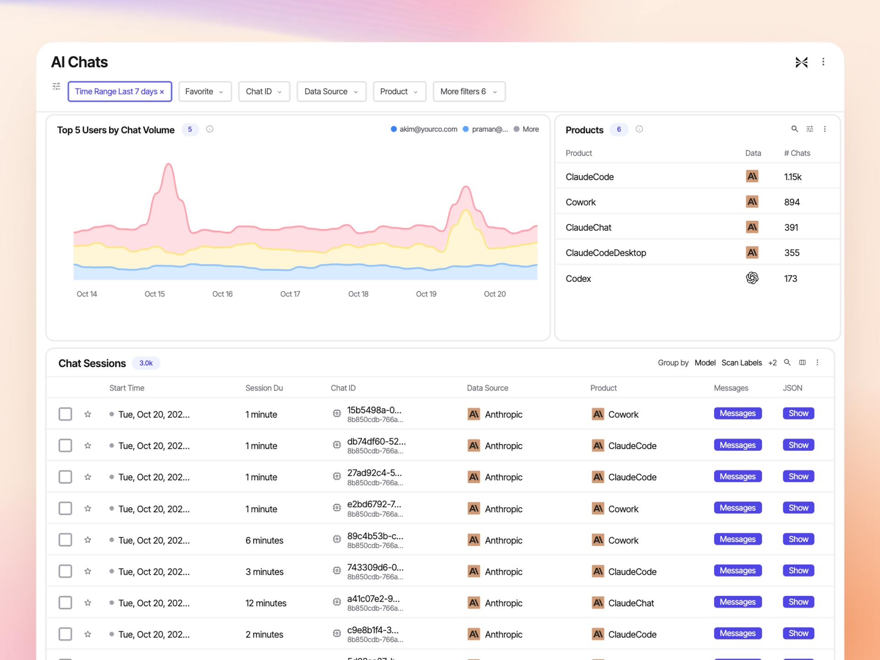880x660 pixels.
Task: Search within Chat Sessions
Action: (x=787, y=363)
